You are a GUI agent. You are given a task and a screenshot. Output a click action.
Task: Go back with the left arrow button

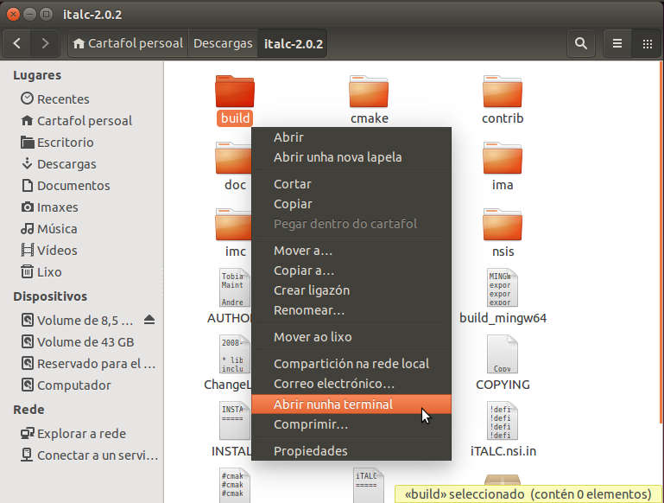coord(17,43)
